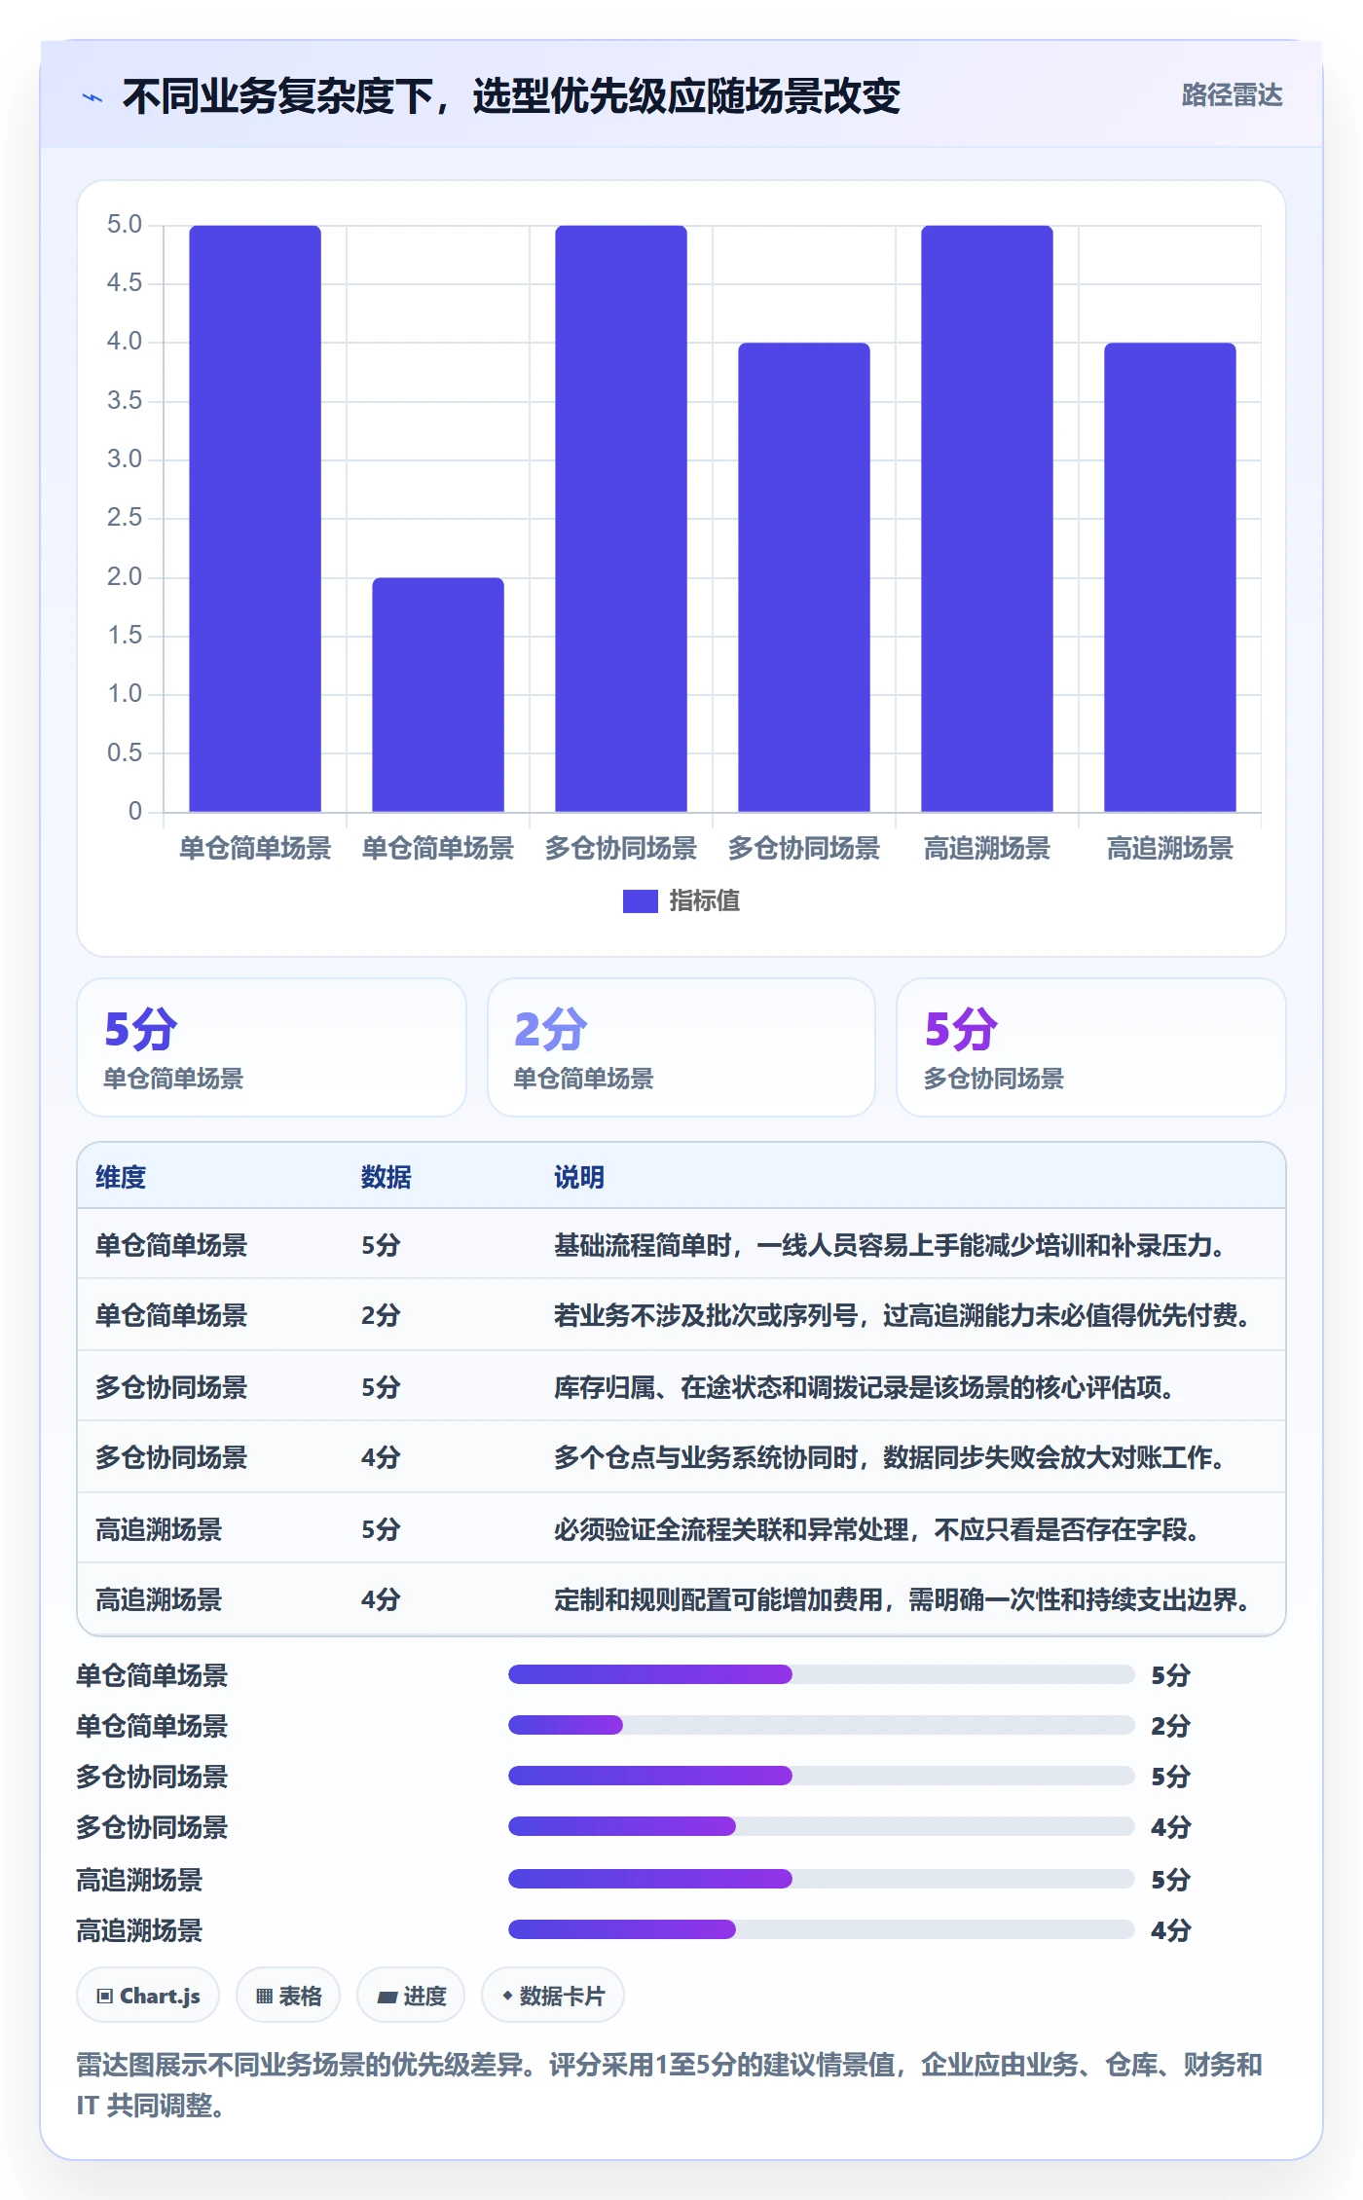Click the title 不同业务复杂度下，选型优先级应随场景改变
1363x2200 pixels.
click(x=511, y=96)
